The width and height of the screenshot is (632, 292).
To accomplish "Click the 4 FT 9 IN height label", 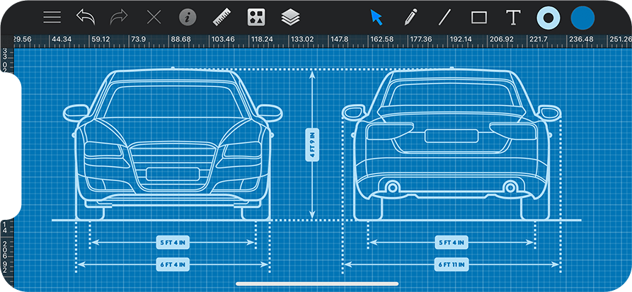I will coord(312,145).
